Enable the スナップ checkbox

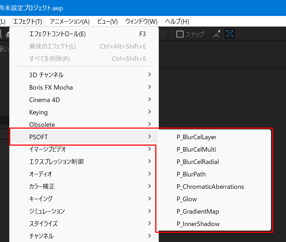(180, 34)
